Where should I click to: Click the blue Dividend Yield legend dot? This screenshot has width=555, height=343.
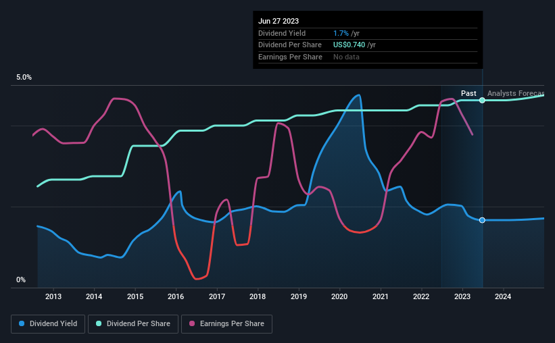(x=22, y=323)
